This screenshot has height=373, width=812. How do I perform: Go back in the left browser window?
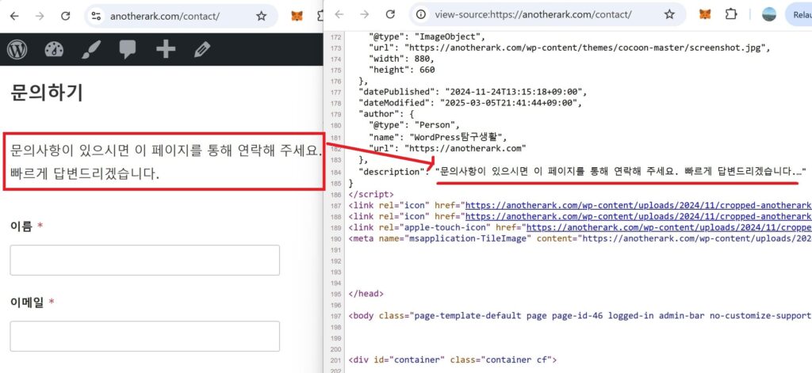tap(14, 16)
